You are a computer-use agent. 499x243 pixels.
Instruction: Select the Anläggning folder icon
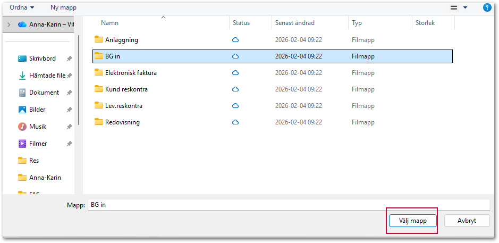tap(99, 40)
